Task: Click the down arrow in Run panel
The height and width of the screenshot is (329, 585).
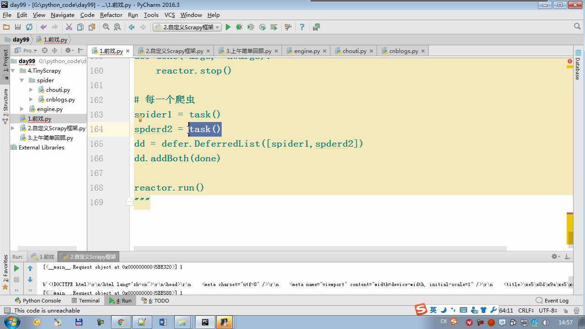Action: coord(30,280)
